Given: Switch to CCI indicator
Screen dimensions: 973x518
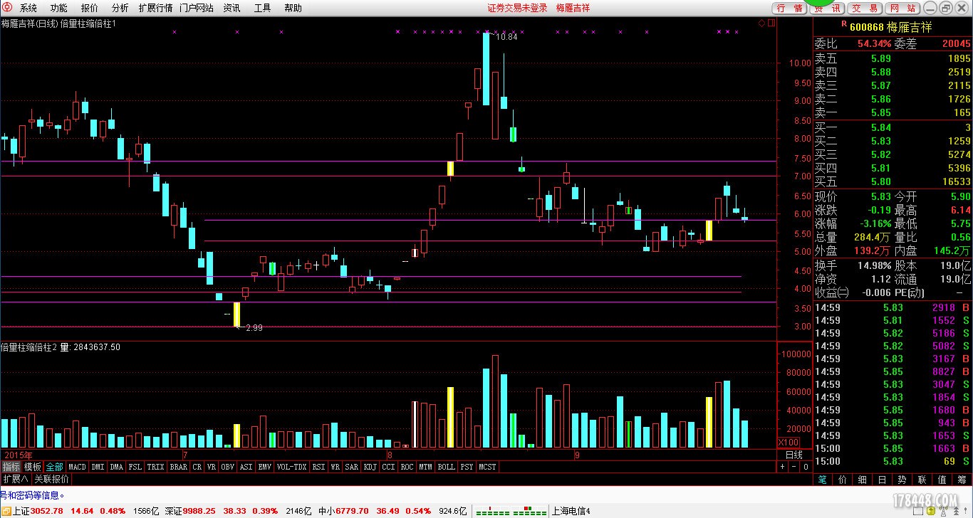Looking at the screenshot, I should (388, 467).
